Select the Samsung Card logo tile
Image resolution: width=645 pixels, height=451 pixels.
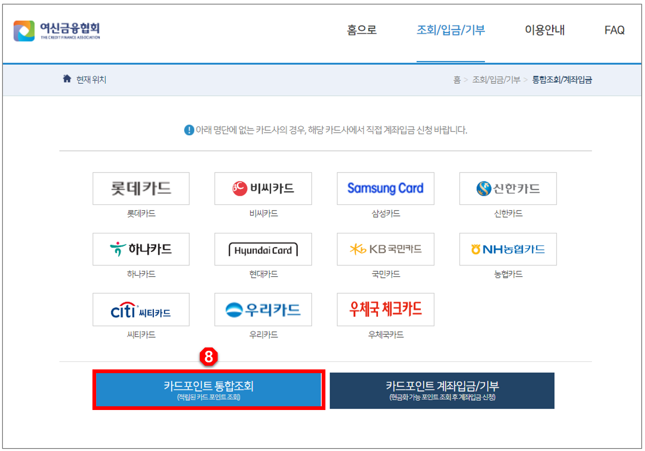pyautogui.click(x=386, y=188)
